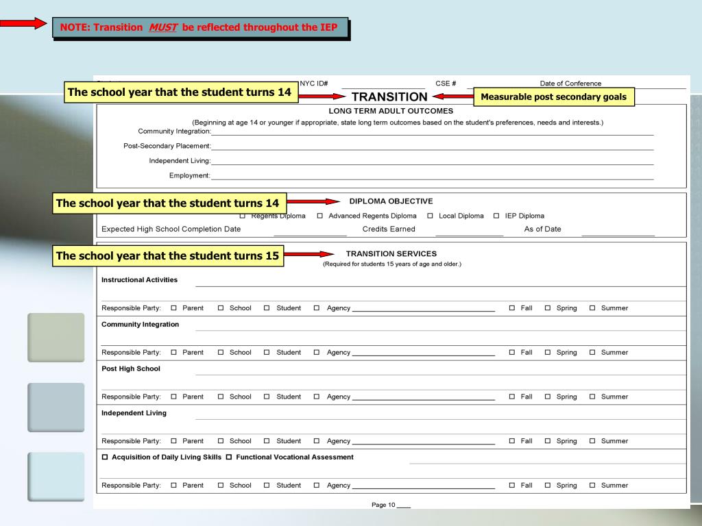This screenshot has height=526, width=702.
Task: Check Parent in Daily Living Skills row
Action: click(173, 485)
